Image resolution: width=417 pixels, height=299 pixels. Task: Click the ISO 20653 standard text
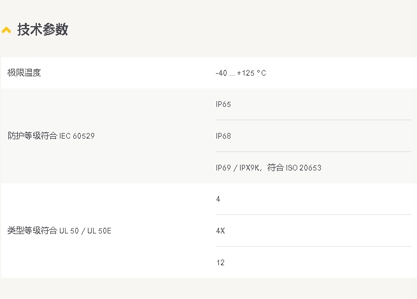[x=304, y=168]
